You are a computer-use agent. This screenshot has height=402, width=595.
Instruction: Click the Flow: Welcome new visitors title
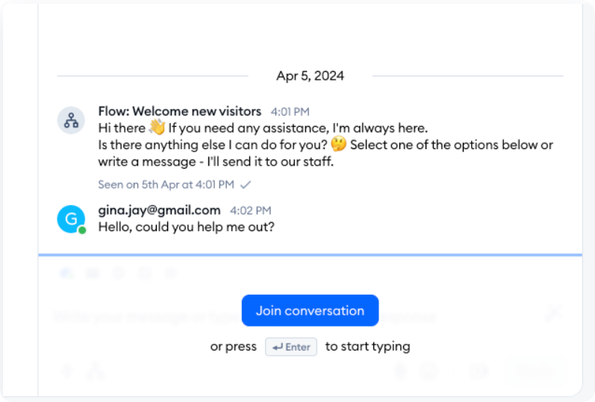pyautogui.click(x=179, y=111)
